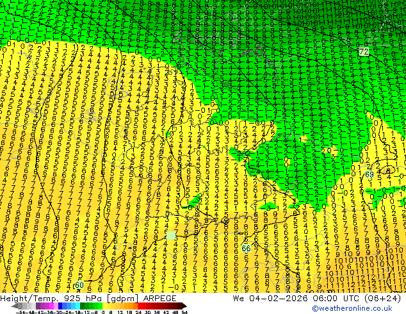406x314 pixels.
Task: Click the contour label 72
Action: [x=364, y=51]
